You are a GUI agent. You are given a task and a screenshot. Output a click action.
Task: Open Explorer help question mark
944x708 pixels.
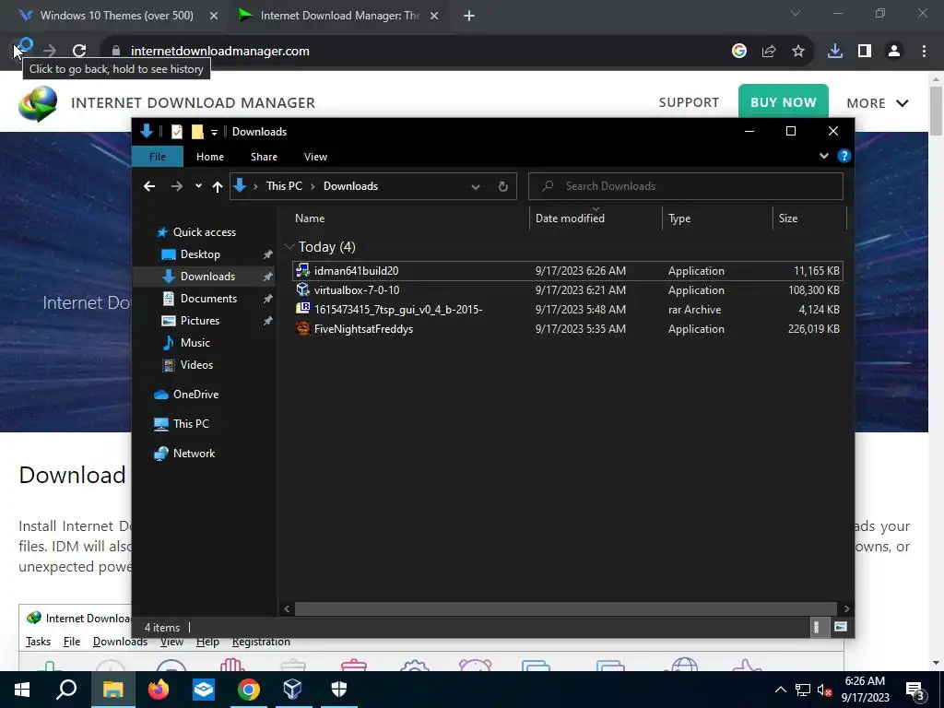844,157
